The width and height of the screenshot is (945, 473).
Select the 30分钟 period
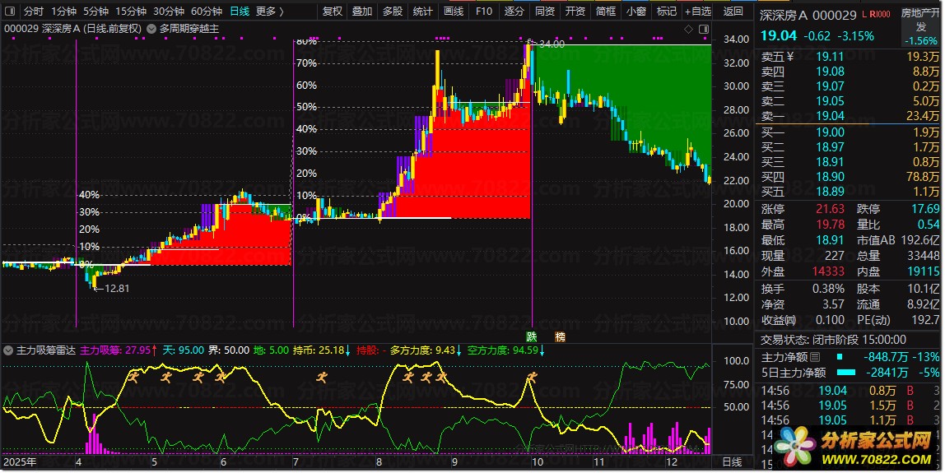(x=168, y=11)
